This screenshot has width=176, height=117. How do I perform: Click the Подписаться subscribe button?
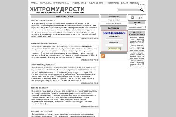tap(114, 49)
